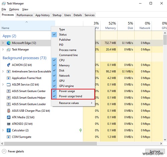Switch to the Users tab
The width and height of the screenshot is (167, 157).
pos(67,15)
